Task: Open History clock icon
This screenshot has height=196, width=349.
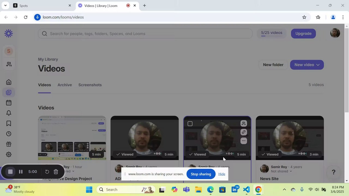Action: 9,134
